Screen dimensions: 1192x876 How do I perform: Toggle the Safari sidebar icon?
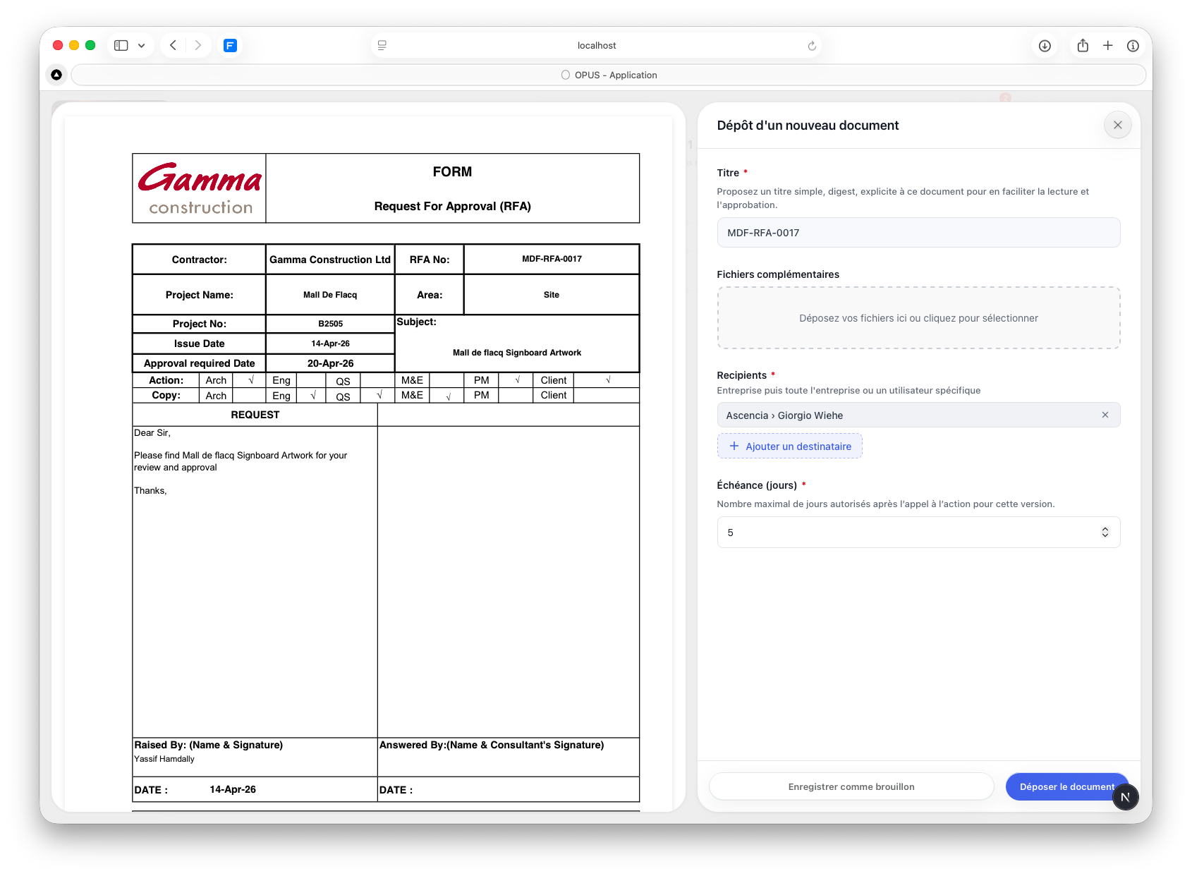click(121, 45)
